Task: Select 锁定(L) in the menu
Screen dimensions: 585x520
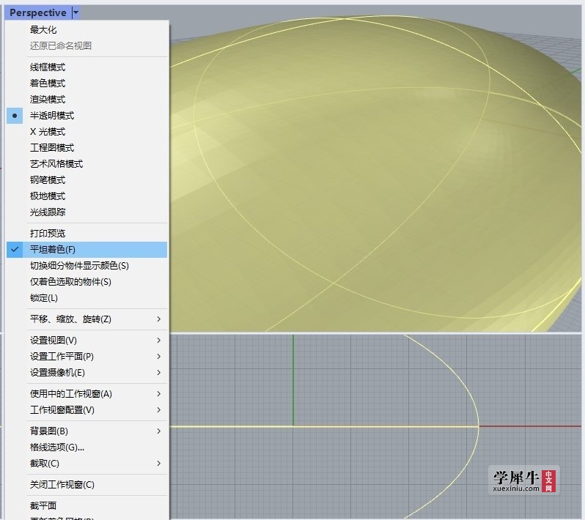Action: tap(87, 298)
